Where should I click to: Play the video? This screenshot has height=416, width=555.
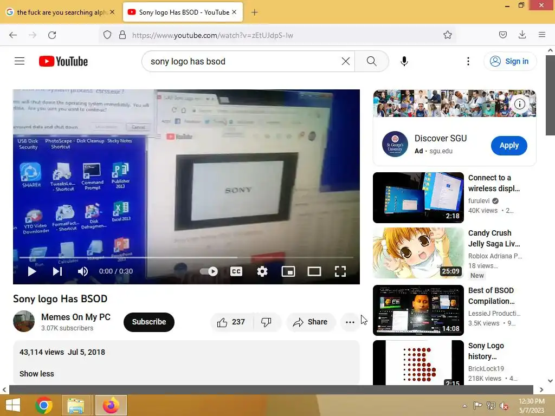pyautogui.click(x=32, y=271)
